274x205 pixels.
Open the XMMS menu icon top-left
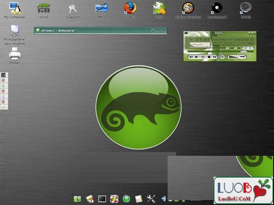(x=186, y=33)
